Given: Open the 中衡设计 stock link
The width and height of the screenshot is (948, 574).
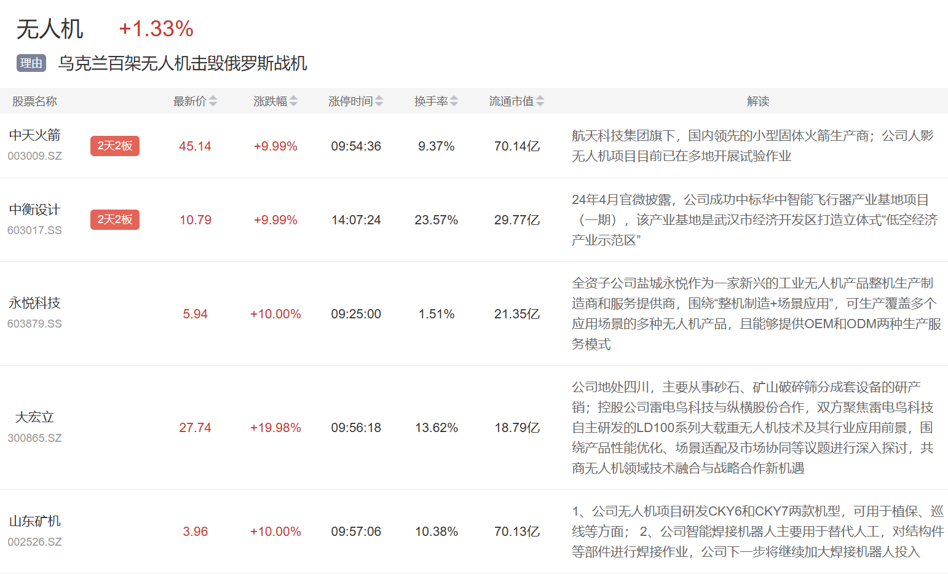Looking at the screenshot, I should pyautogui.click(x=35, y=210).
